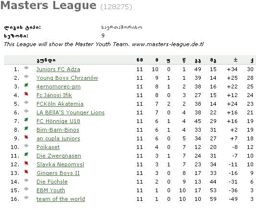Viewport: 256px width, 210px height.
Task: Click gray arrow icon beside Juniors FC Adza
Action: click(x=26, y=68)
